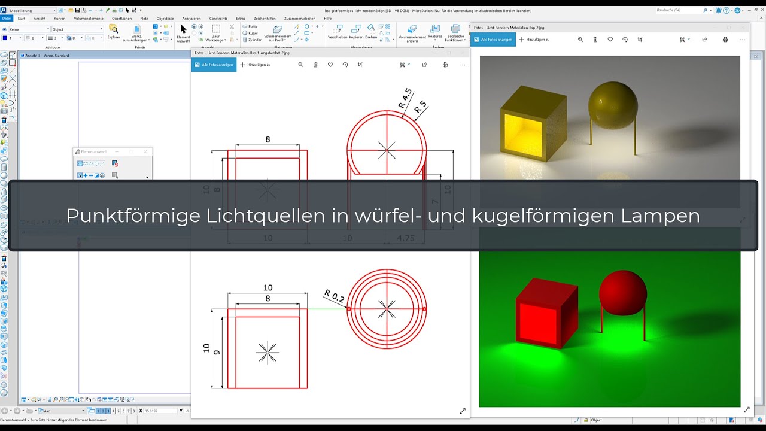766x431 pixels.
Task: Delete icon in Angabeblatt-2.jpg Fotos window
Action: [315, 65]
